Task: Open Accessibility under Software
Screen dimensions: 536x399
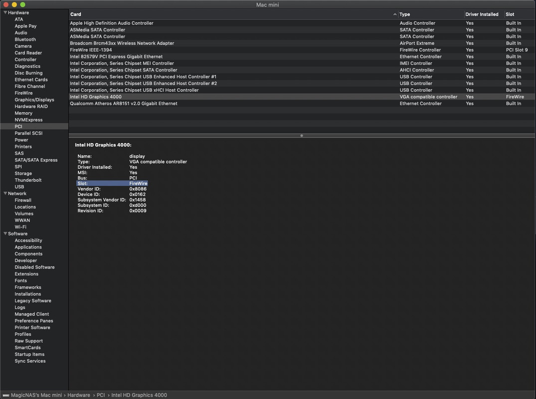Action: pos(28,240)
